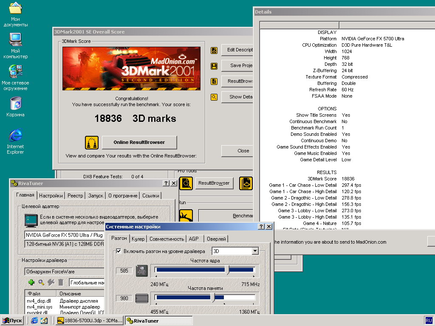Screen dimensions: 435x326
Task: Click the Benchmark button
Action: 226,216
